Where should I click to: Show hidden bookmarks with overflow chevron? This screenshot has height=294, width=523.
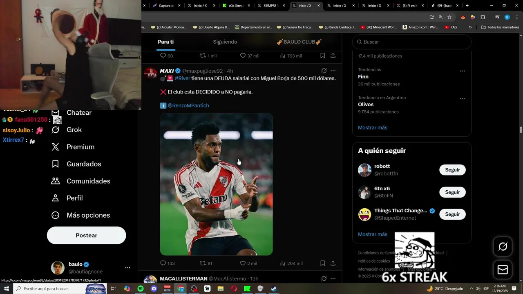tap(470, 27)
